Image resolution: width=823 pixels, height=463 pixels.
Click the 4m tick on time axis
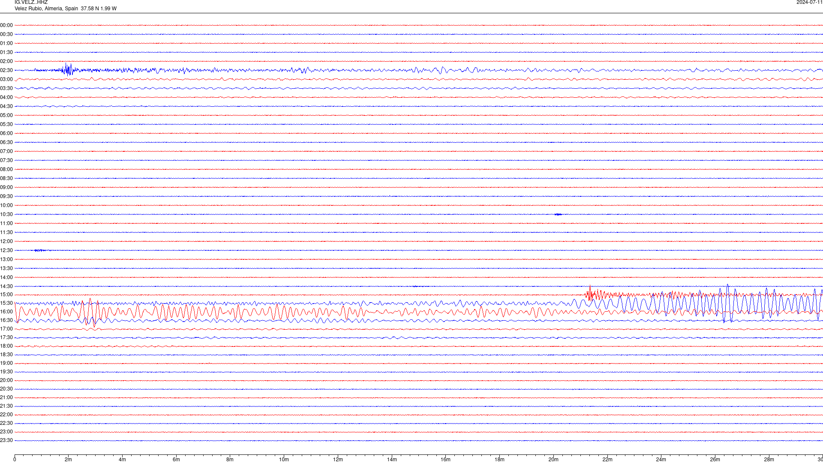pos(122,460)
